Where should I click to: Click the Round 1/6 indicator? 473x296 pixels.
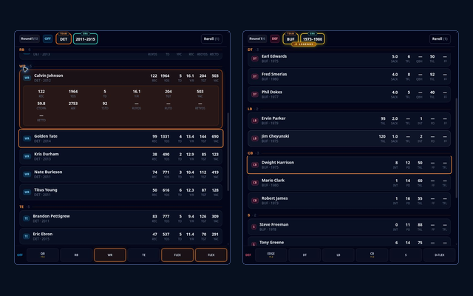pos(257,38)
